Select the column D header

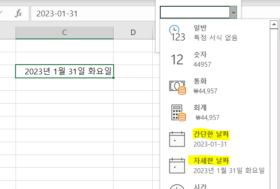[x=133, y=32]
